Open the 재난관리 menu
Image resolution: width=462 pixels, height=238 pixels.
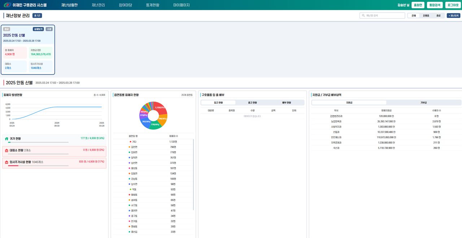coord(98,5)
